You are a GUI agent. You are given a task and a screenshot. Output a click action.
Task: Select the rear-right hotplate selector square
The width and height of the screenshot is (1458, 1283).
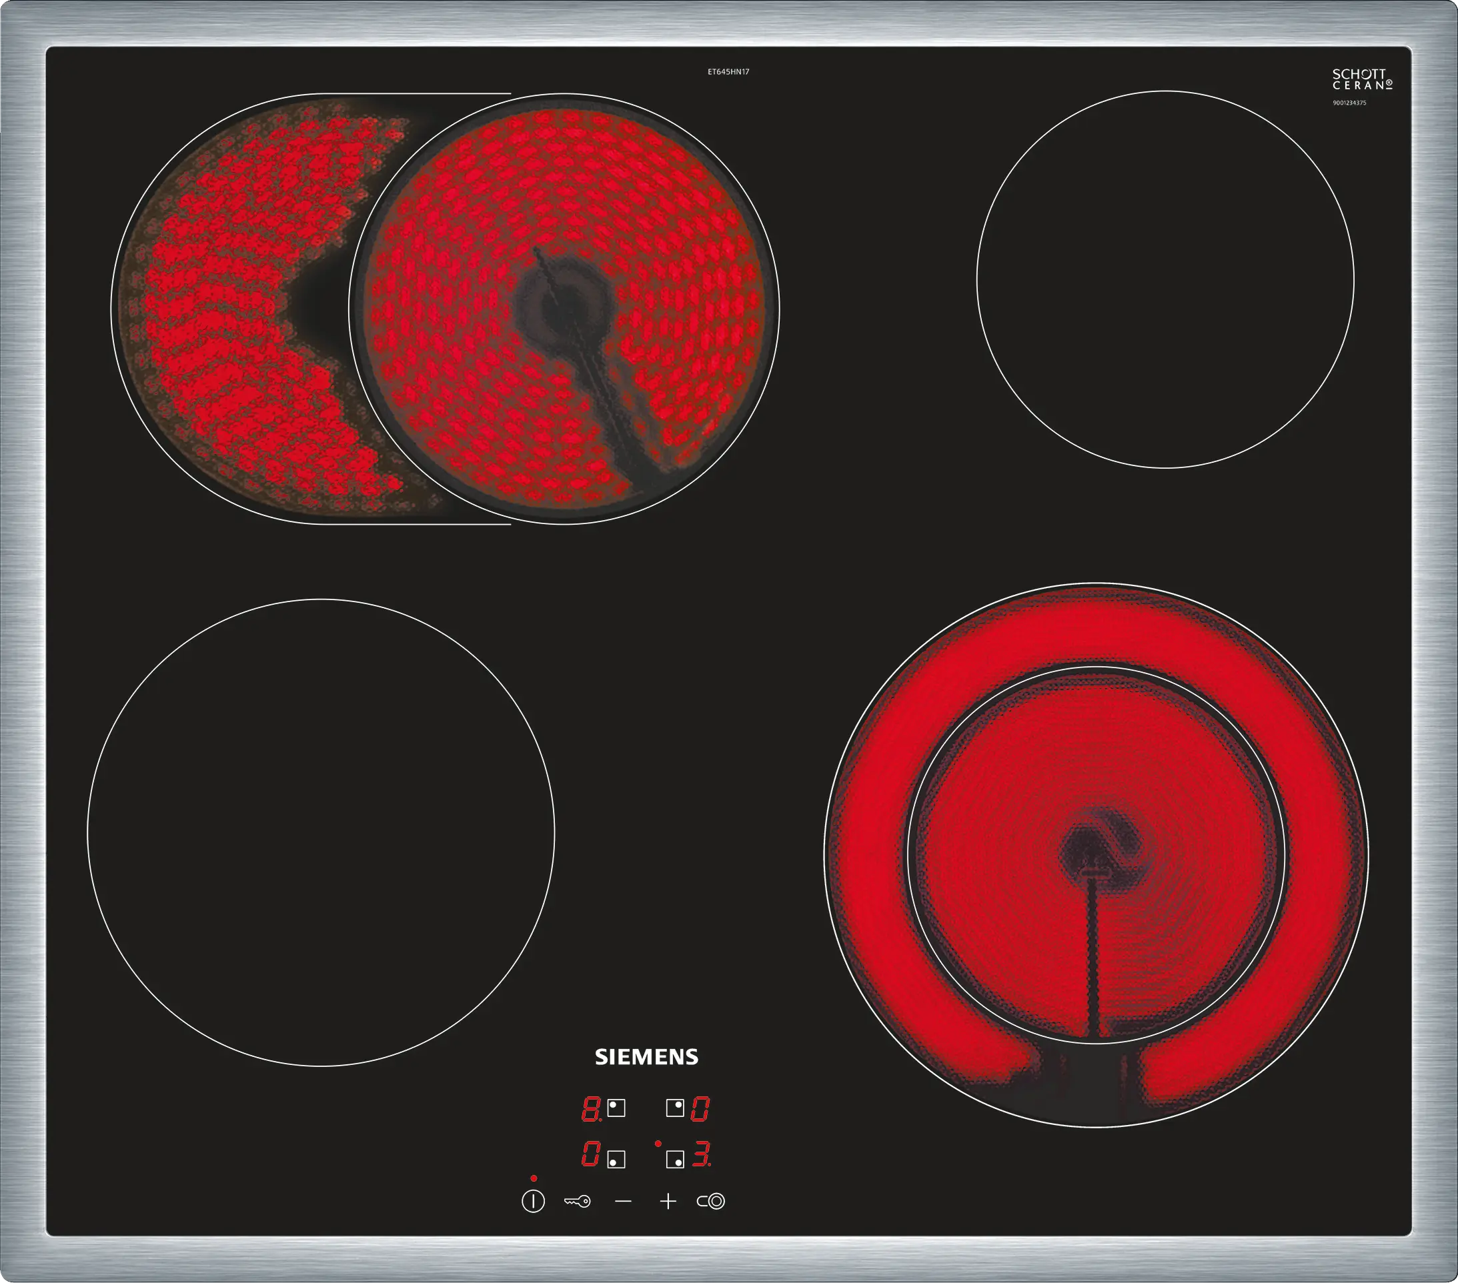pyautogui.click(x=675, y=1108)
